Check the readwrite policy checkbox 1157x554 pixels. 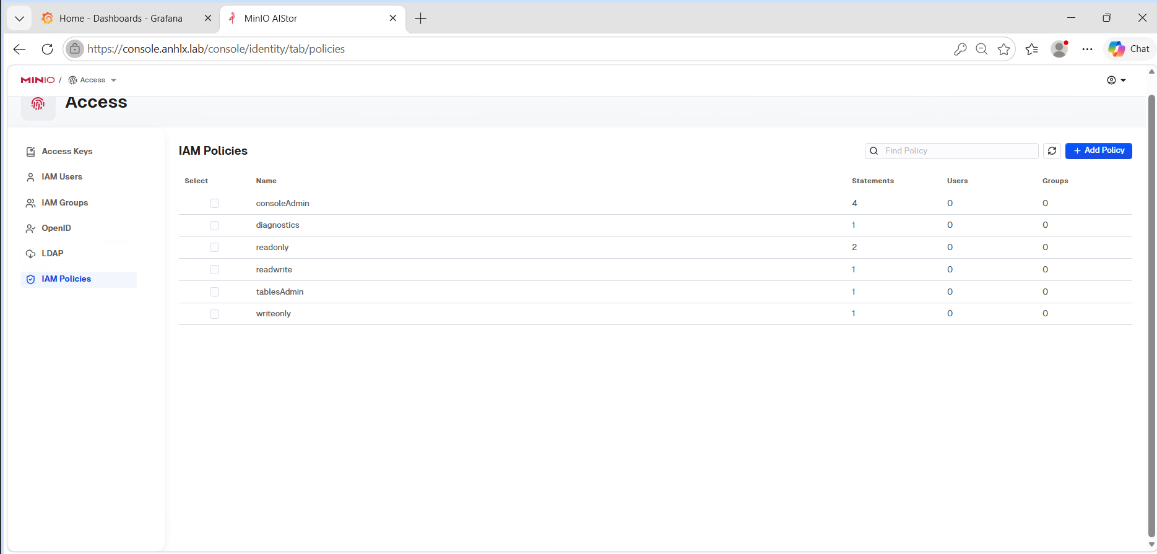coord(214,270)
